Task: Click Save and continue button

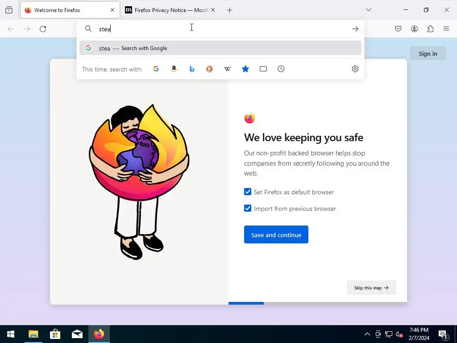Action: click(276, 234)
